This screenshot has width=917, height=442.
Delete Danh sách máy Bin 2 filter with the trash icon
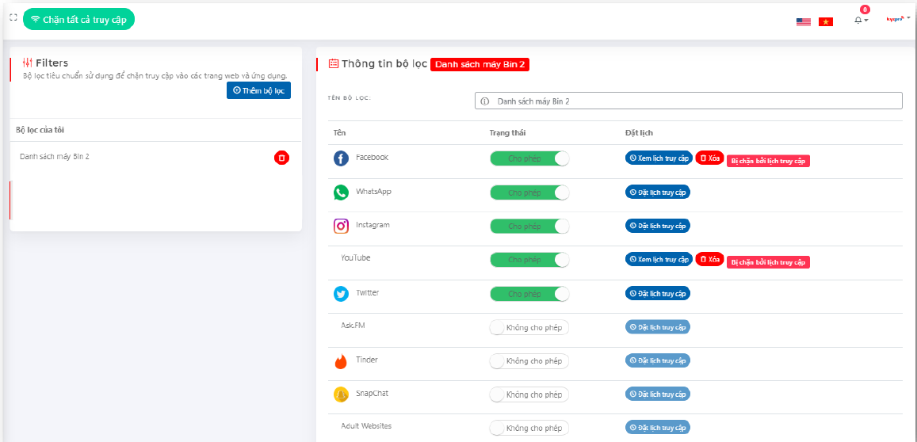pyautogui.click(x=282, y=158)
